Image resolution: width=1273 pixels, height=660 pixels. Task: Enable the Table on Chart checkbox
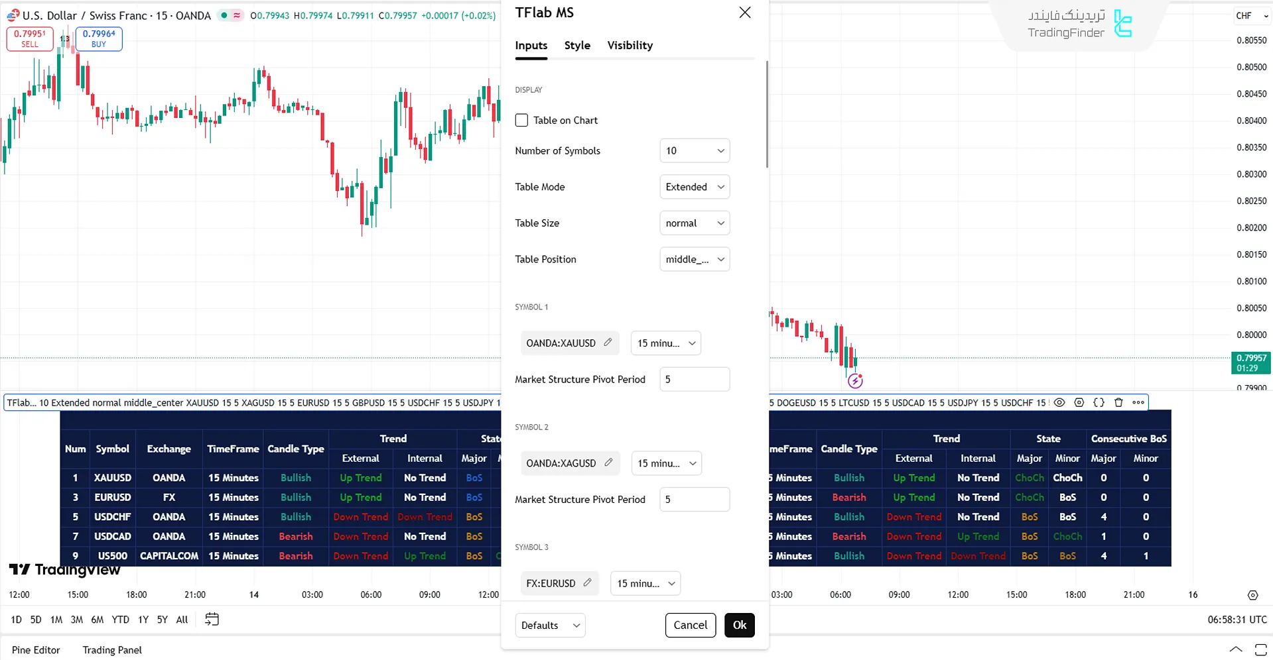[521, 120]
